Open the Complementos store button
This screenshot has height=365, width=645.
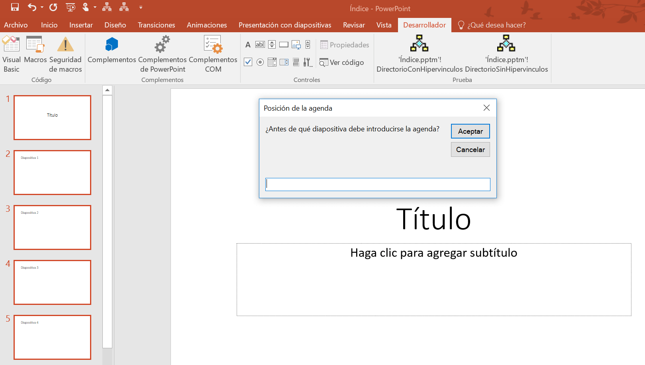pyautogui.click(x=112, y=50)
